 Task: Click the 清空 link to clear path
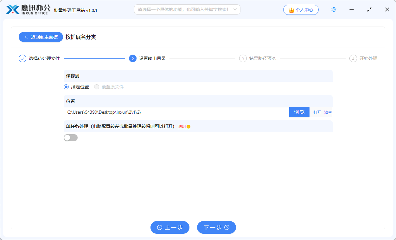[328, 112]
